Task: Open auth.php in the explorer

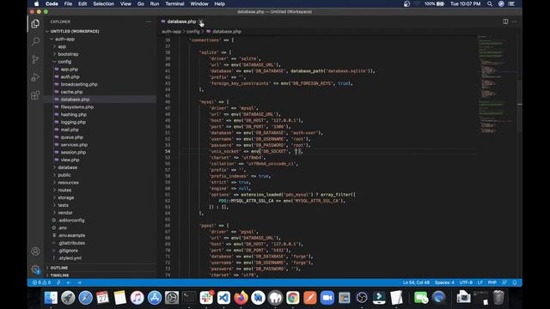Action: tap(70, 76)
